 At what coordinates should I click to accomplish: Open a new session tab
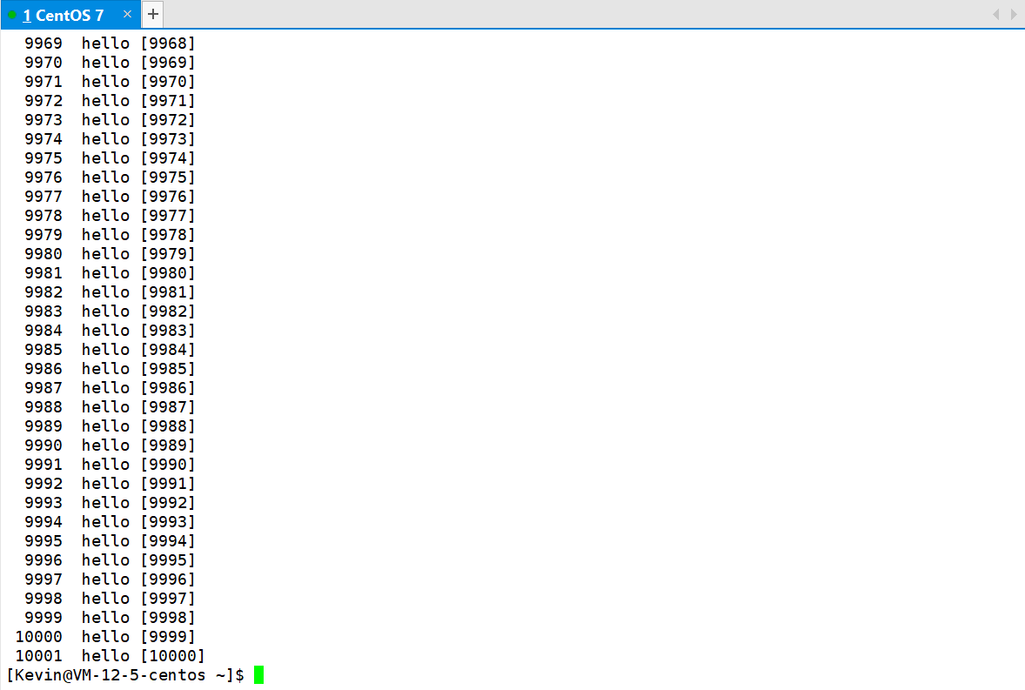(x=153, y=14)
